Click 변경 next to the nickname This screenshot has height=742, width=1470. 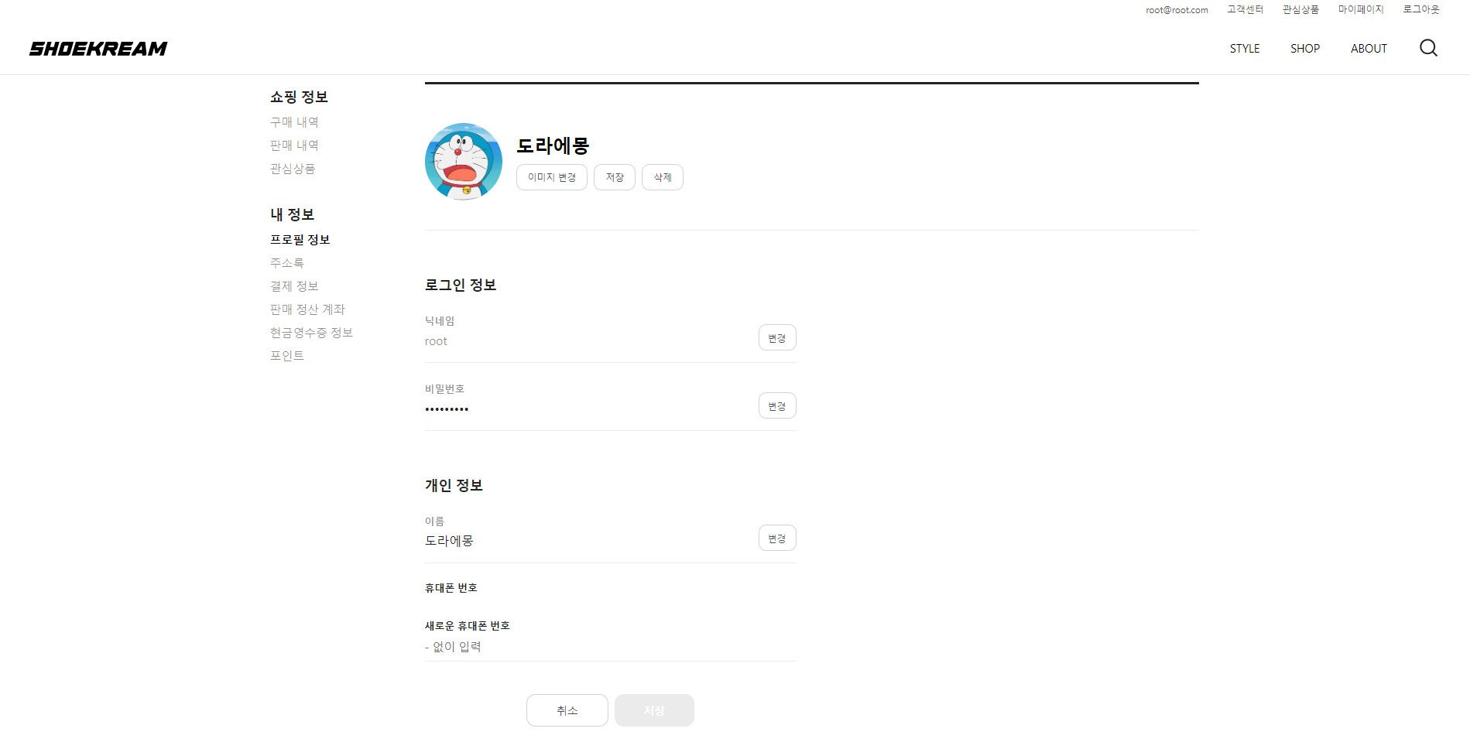[x=777, y=337]
